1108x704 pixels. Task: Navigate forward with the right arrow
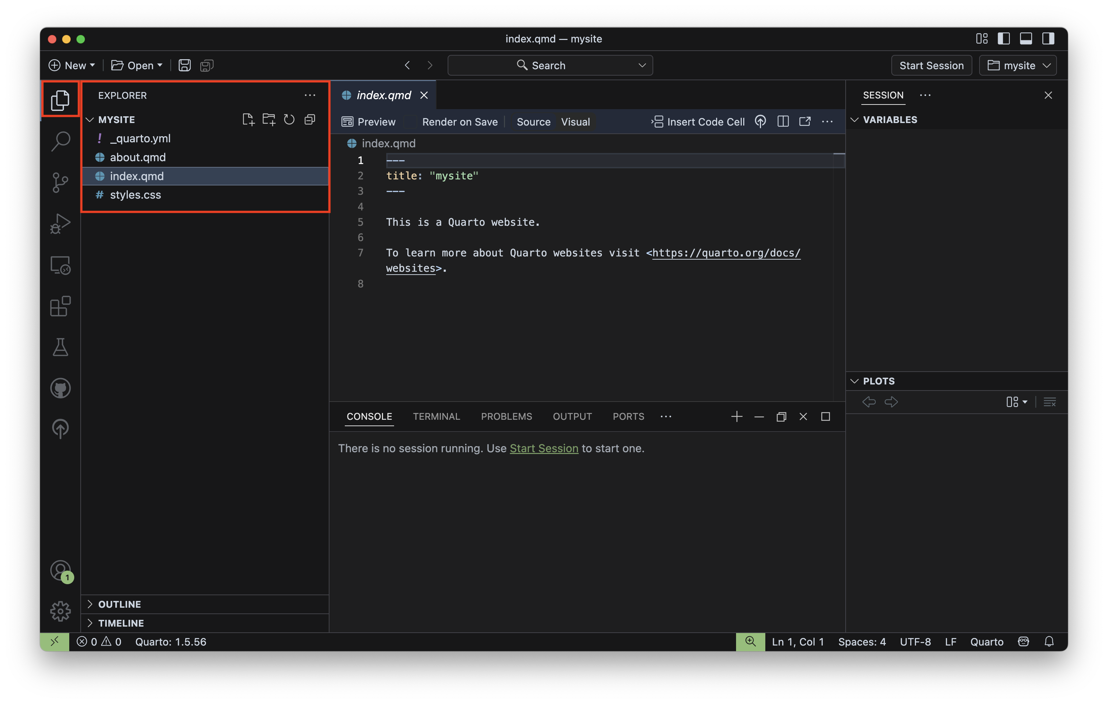pyautogui.click(x=430, y=65)
